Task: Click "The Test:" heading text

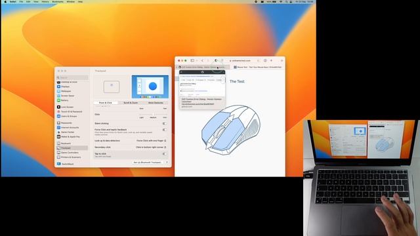Action: [x=237, y=81]
